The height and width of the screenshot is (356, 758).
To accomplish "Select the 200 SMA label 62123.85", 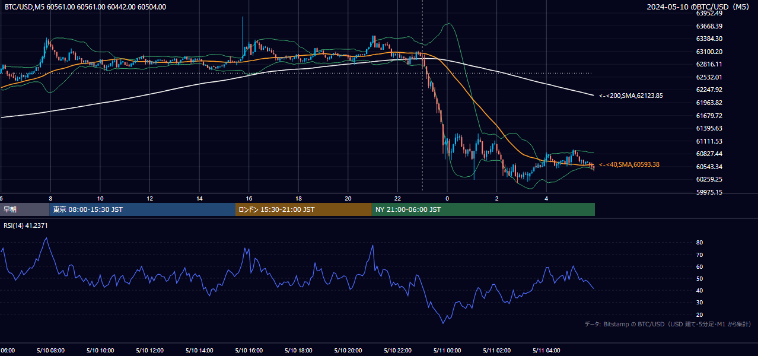I will [631, 96].
